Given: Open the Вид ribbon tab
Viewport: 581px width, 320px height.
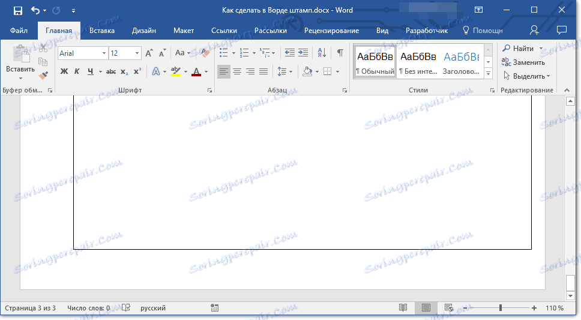Looking at the screenshot, I should tap(382, 31).
